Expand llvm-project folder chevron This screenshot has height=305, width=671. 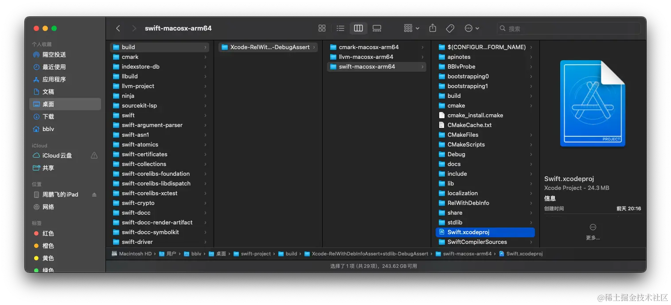point(205,86)
